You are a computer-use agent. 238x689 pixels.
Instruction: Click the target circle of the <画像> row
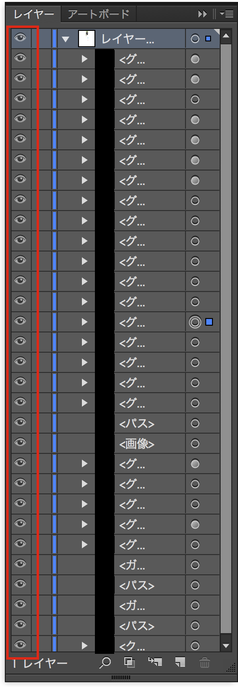click(195, 443)
